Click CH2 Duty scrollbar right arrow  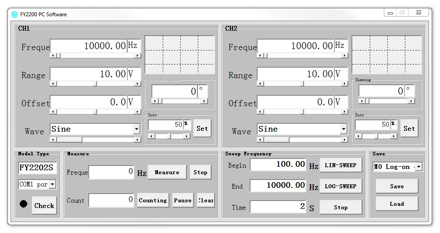[393, 136]
